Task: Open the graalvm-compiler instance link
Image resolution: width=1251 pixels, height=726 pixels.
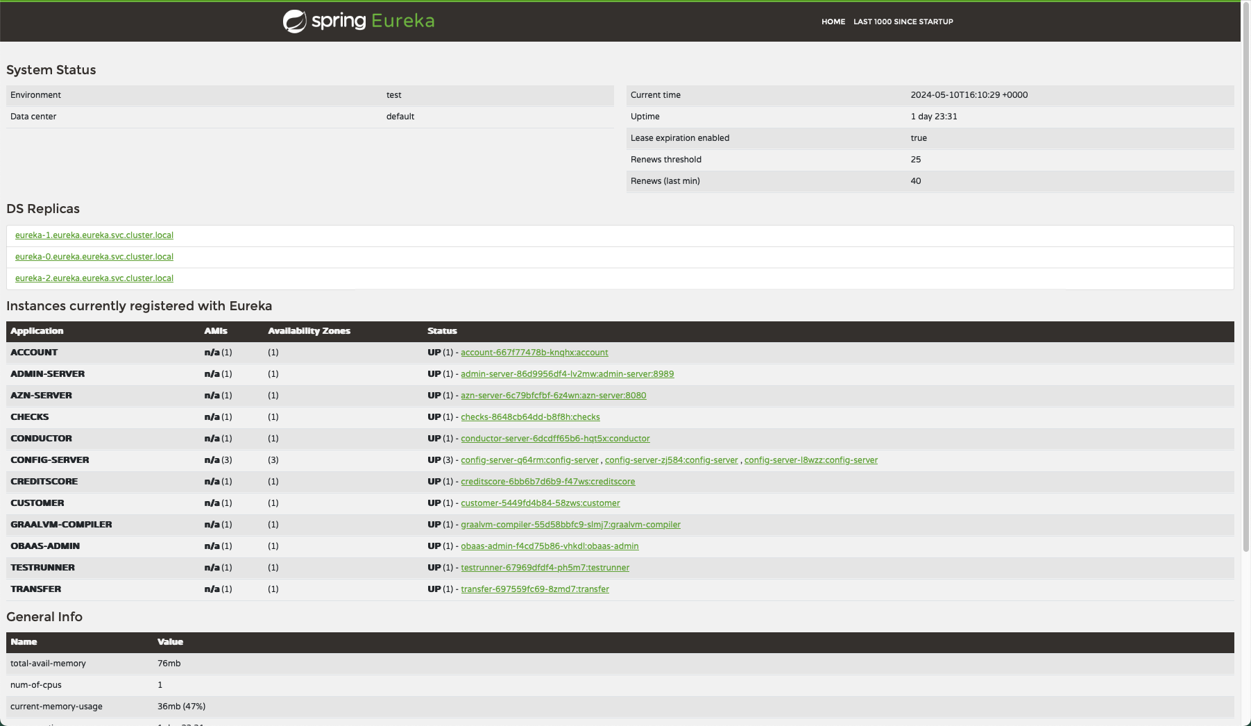Action: click(570, 525)
